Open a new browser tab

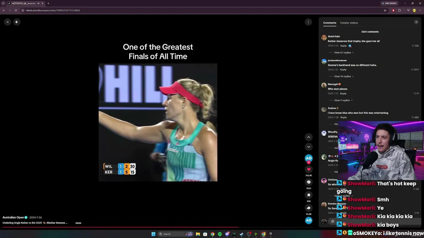[x=48, y=3]
